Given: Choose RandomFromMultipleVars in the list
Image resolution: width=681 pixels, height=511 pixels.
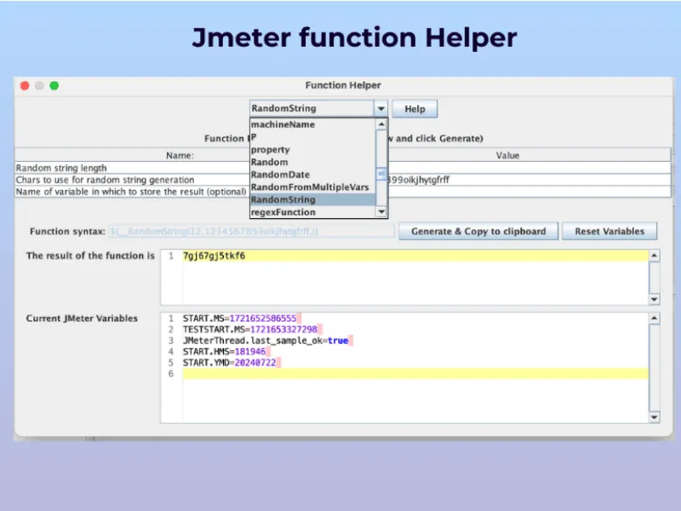Looking at the screenshot, I should click(x=312, y=187).
